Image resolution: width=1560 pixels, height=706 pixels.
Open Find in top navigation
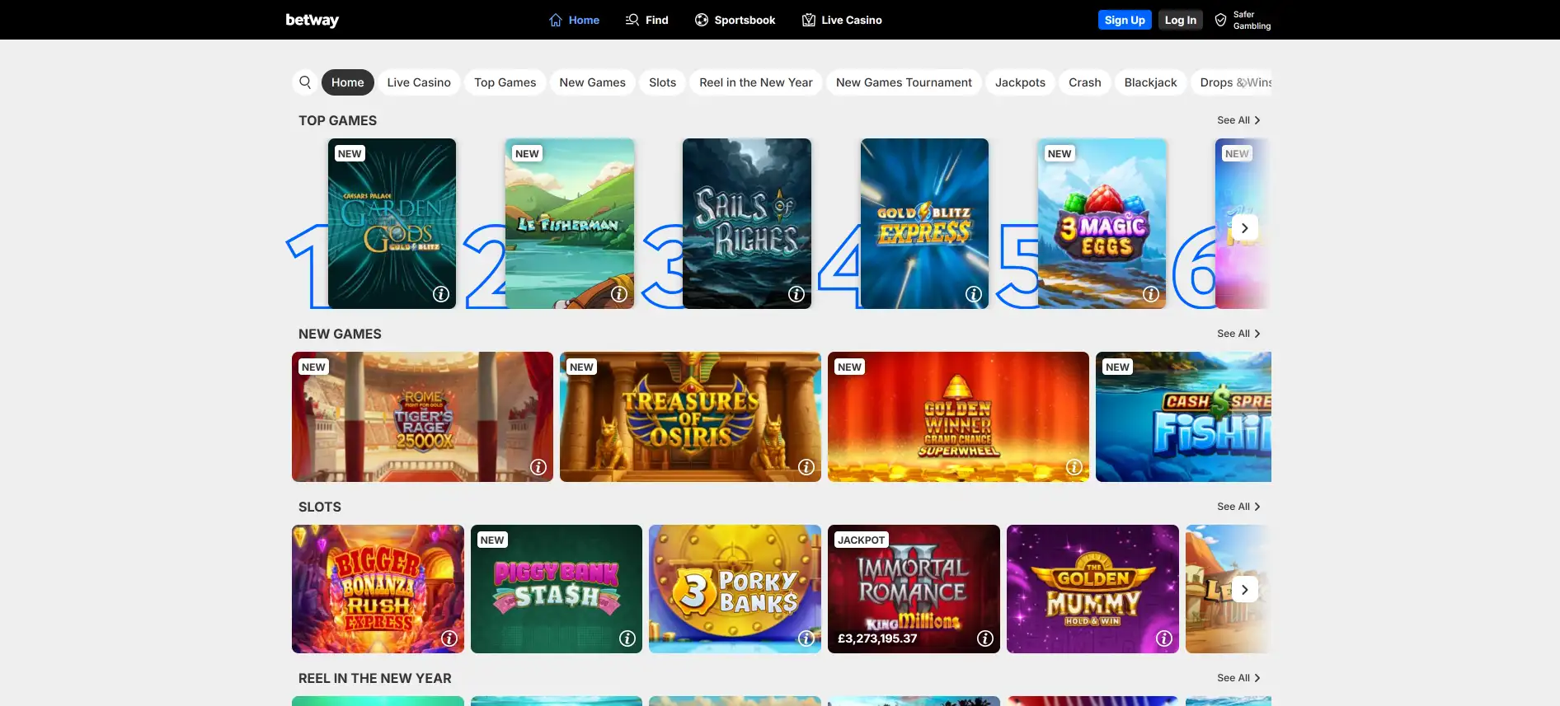pos(646,20)
